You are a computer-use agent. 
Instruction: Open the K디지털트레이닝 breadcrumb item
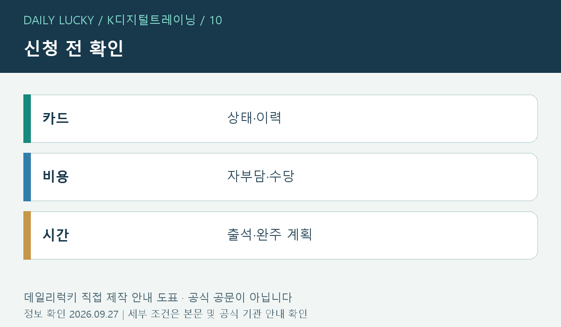(151, 20)
